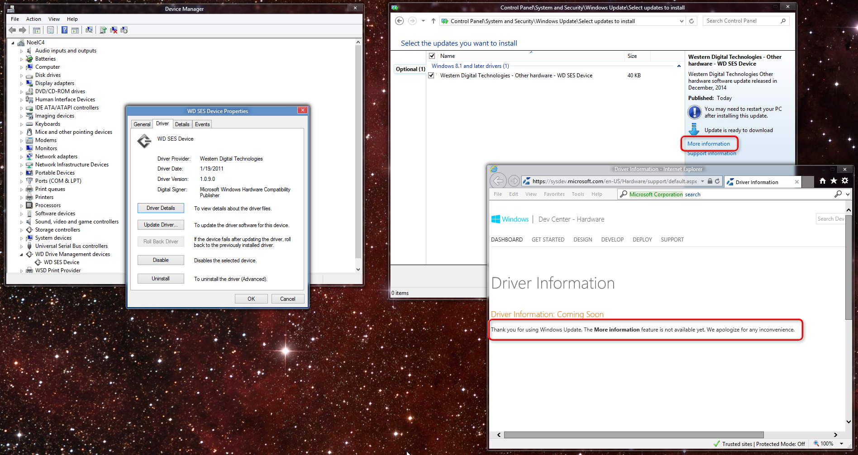The width and height of the screenshot is (858, 455).
Task: Click the blue Help question-mark toolbar icon
Action: tap(64, 30)
